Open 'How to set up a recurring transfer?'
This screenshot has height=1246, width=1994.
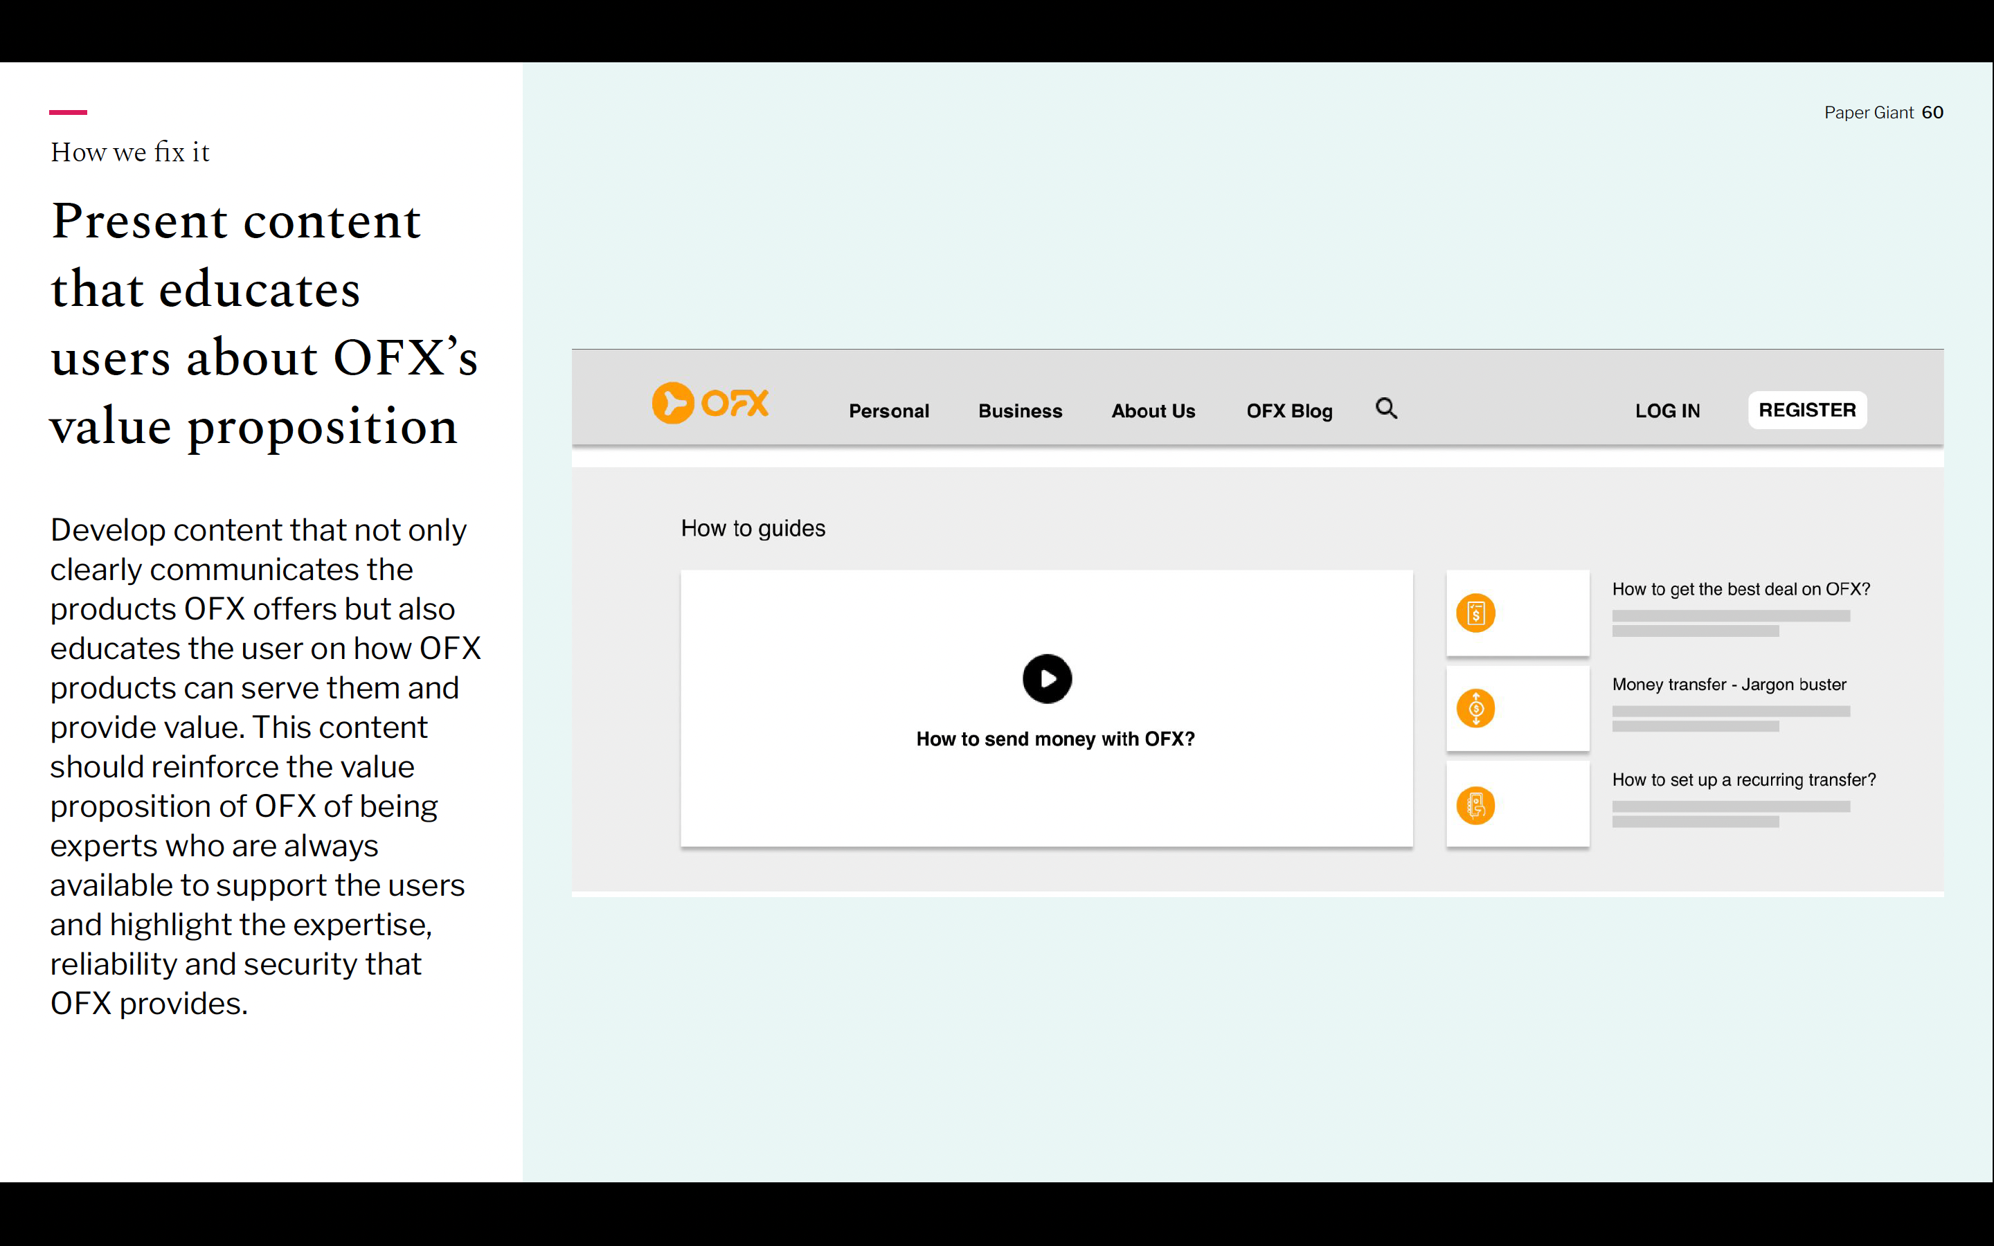click(1743, 779)
